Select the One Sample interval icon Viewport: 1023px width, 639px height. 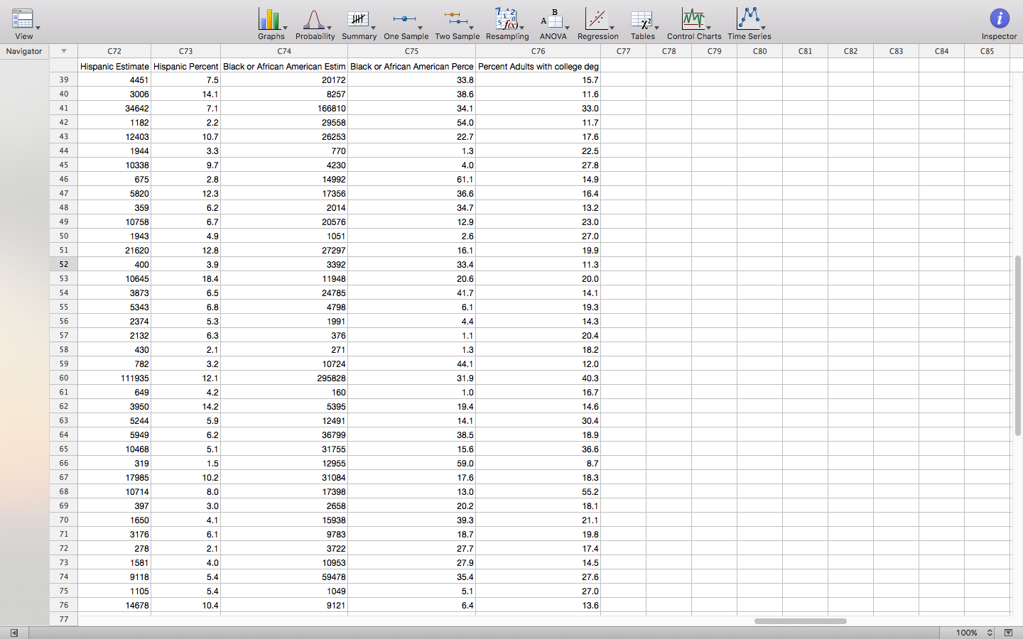[x=404, y=19]
